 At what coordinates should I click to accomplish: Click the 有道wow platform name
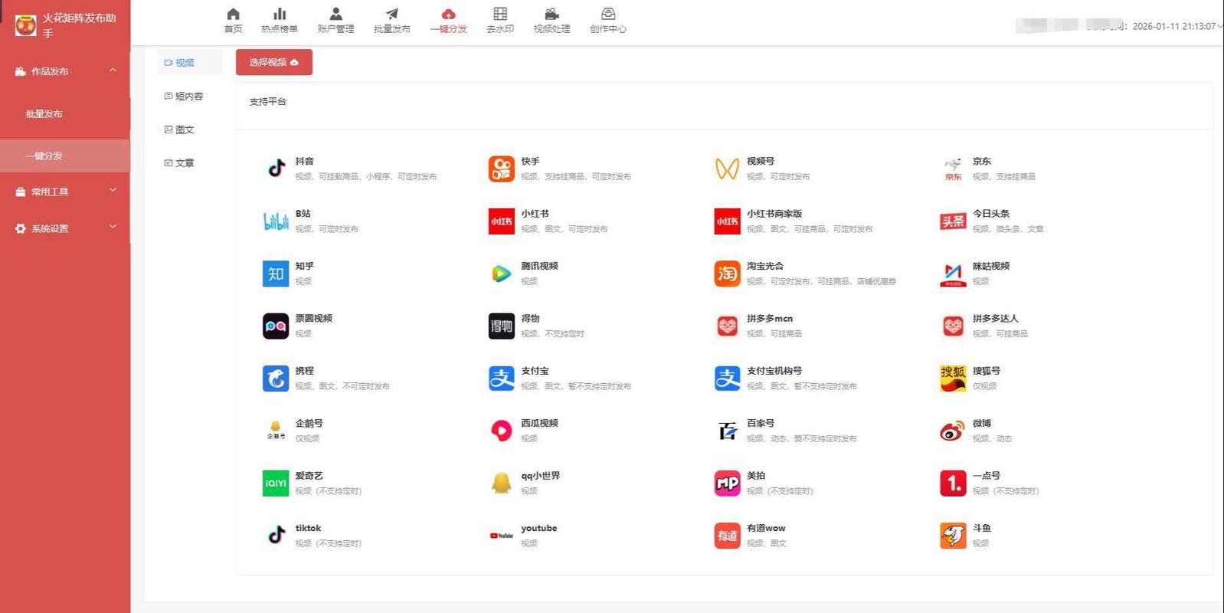[766, 528]
